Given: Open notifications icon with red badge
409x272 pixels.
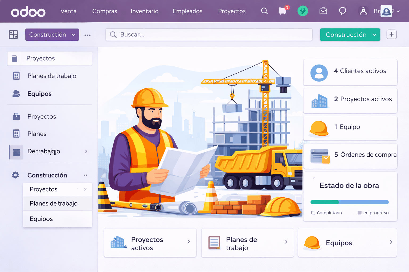Looking at the screenshot, I should [283, 11].
